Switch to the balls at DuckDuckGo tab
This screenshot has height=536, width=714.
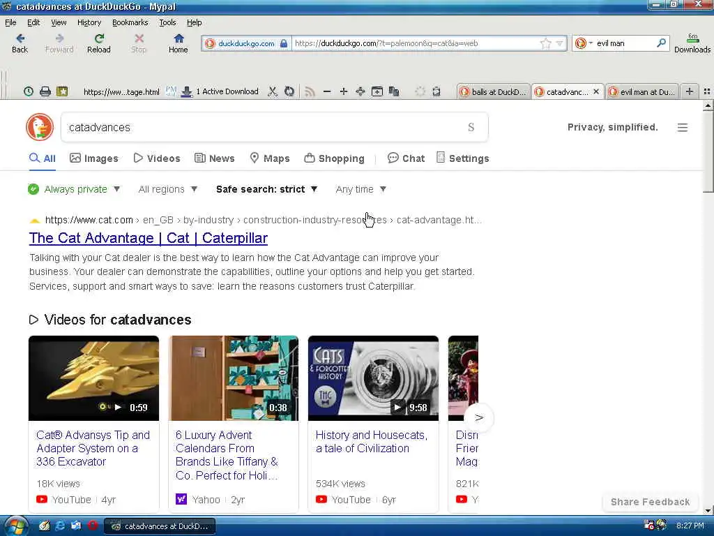click(x=493, y=91)
